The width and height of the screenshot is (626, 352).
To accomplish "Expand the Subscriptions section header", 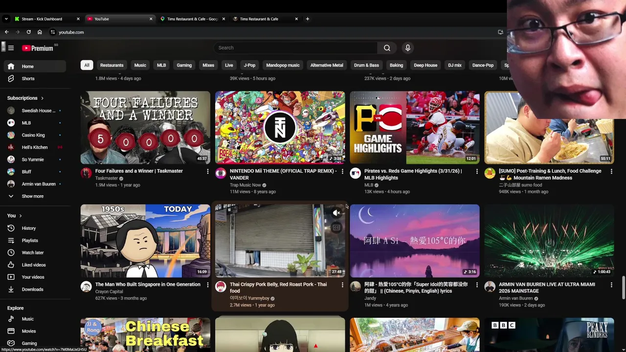I will (25, 98).
